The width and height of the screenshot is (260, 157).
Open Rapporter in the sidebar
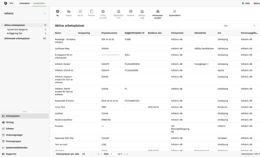(11, 154)
